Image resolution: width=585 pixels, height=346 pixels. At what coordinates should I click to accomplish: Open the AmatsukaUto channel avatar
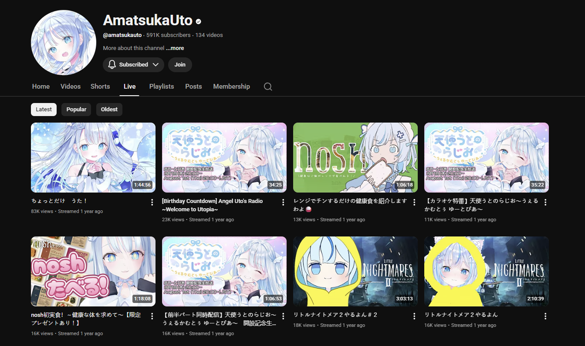coord(64,43)
